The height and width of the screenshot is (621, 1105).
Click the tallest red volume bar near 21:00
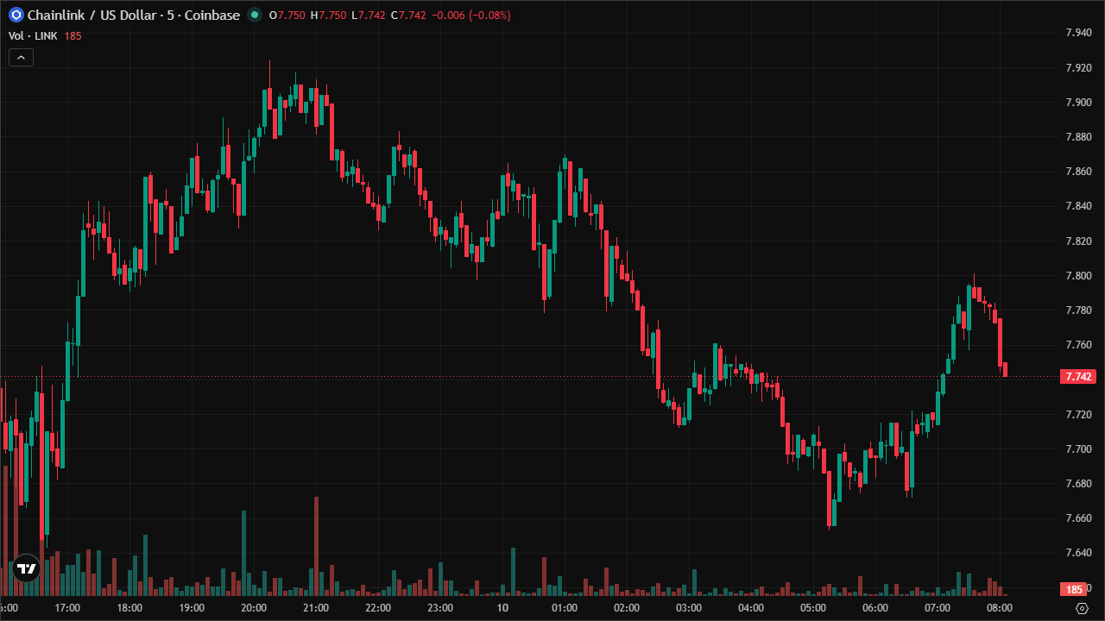[x=317, y=546]
